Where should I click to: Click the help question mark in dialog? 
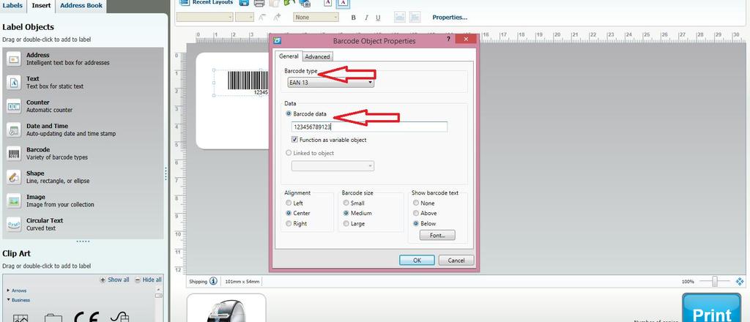coord(448,40)
